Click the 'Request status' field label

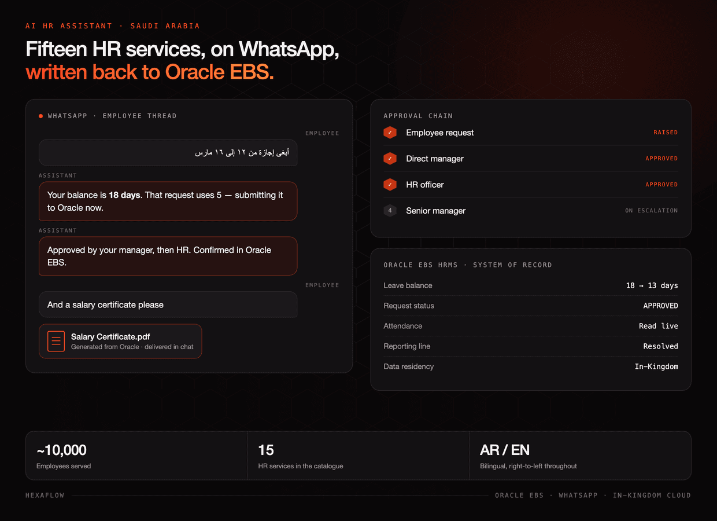tap(409, 306)
